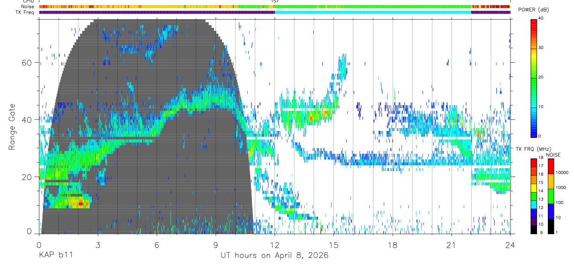Click the TX FRQ (MHz) color scale bar
The image size is (574, 265).
tap(534, 196)
